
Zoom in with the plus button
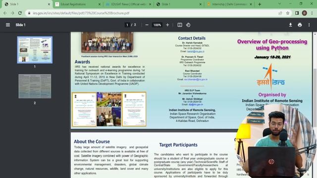(x=167, y=25)
